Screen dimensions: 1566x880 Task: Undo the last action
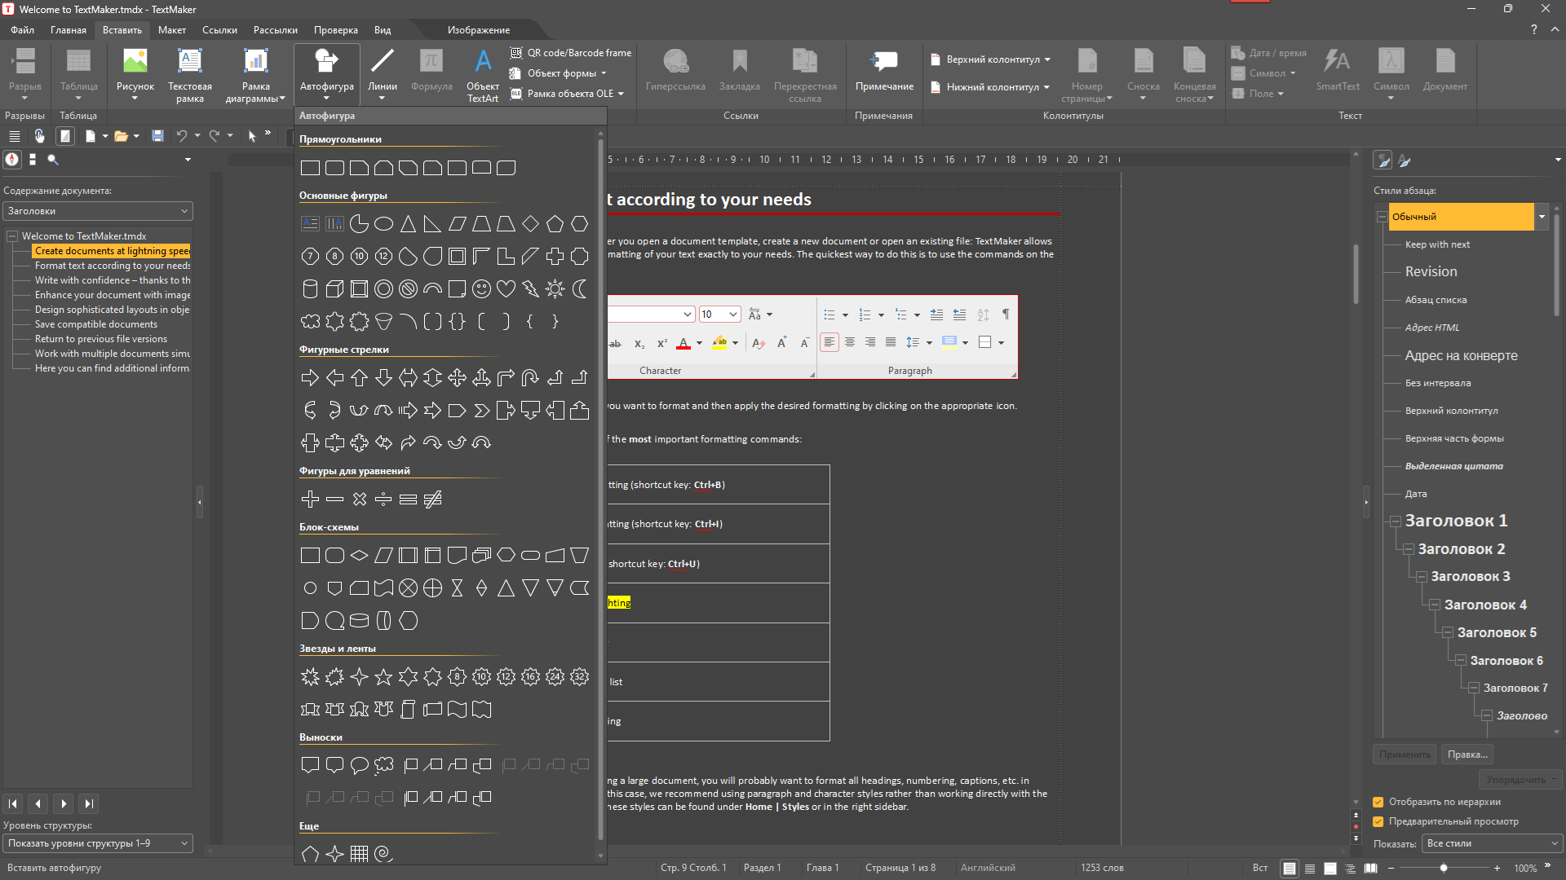pos(182,136)
